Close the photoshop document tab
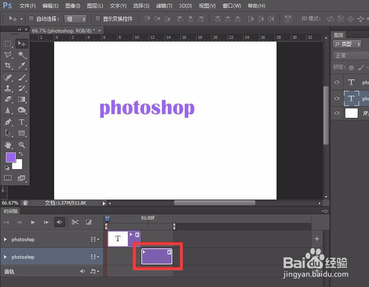The height and width of the screenshot is (287, 369). (x=100, y=30)
